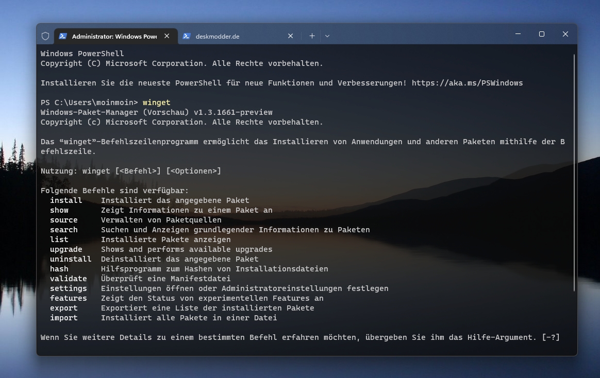Image resolution: width=600 pixels, height=378 pixels.
Task: Switch to the deskmodder.de tab
Action: click(x=240, y=37)
